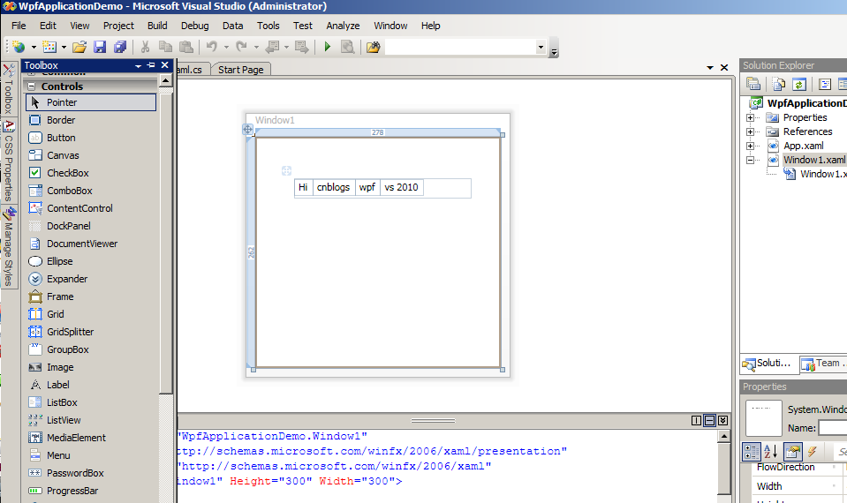
Task: Collapse the Window1.xaml node
Action: pos(750,160)
